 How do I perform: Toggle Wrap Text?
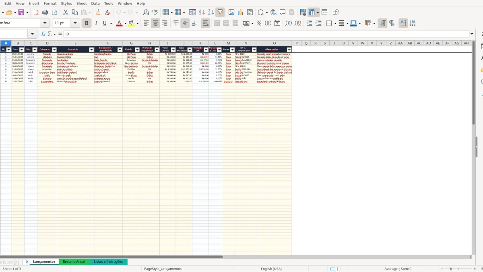(x=205, y=23)
